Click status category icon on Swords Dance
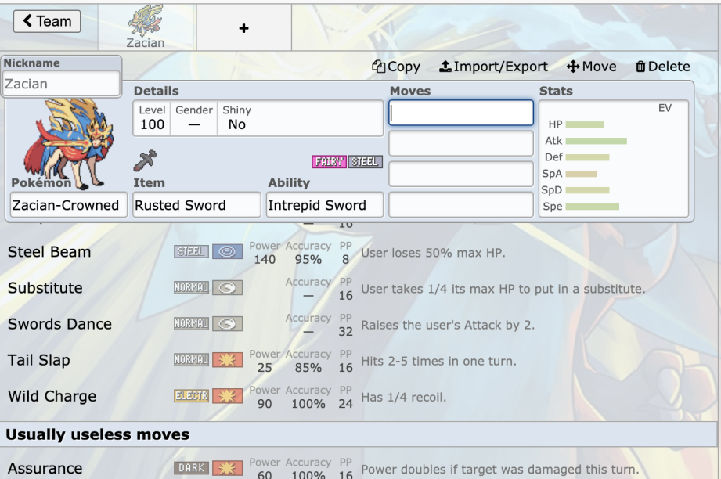Screen dimensions: 721x479 (227, 323)
